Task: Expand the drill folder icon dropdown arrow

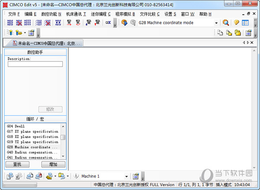Action: (x=25, y=32)
